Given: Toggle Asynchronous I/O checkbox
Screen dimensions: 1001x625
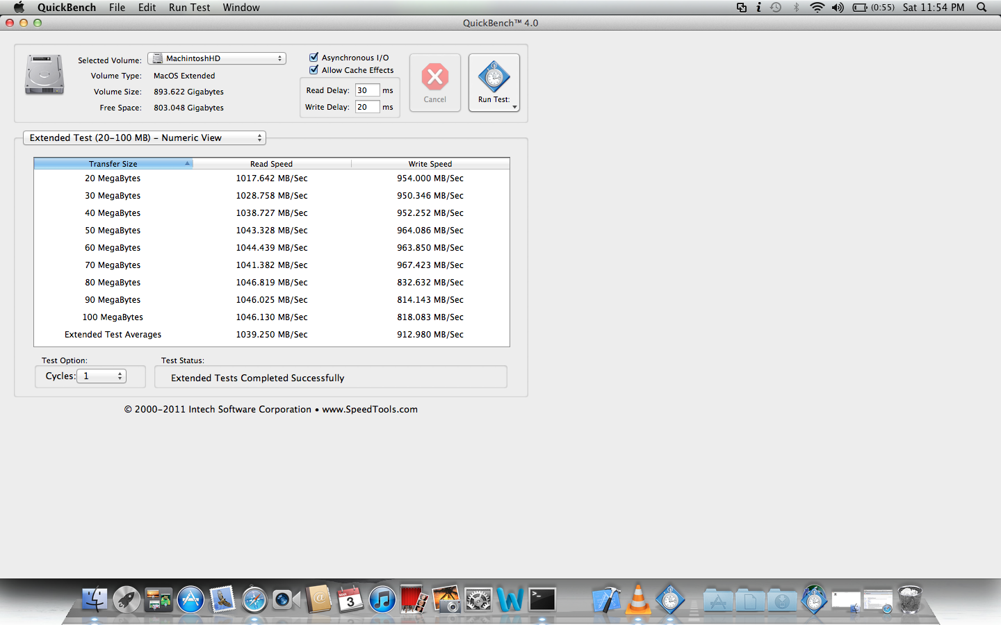Looking at the screenshot, I should coord(314,57).
